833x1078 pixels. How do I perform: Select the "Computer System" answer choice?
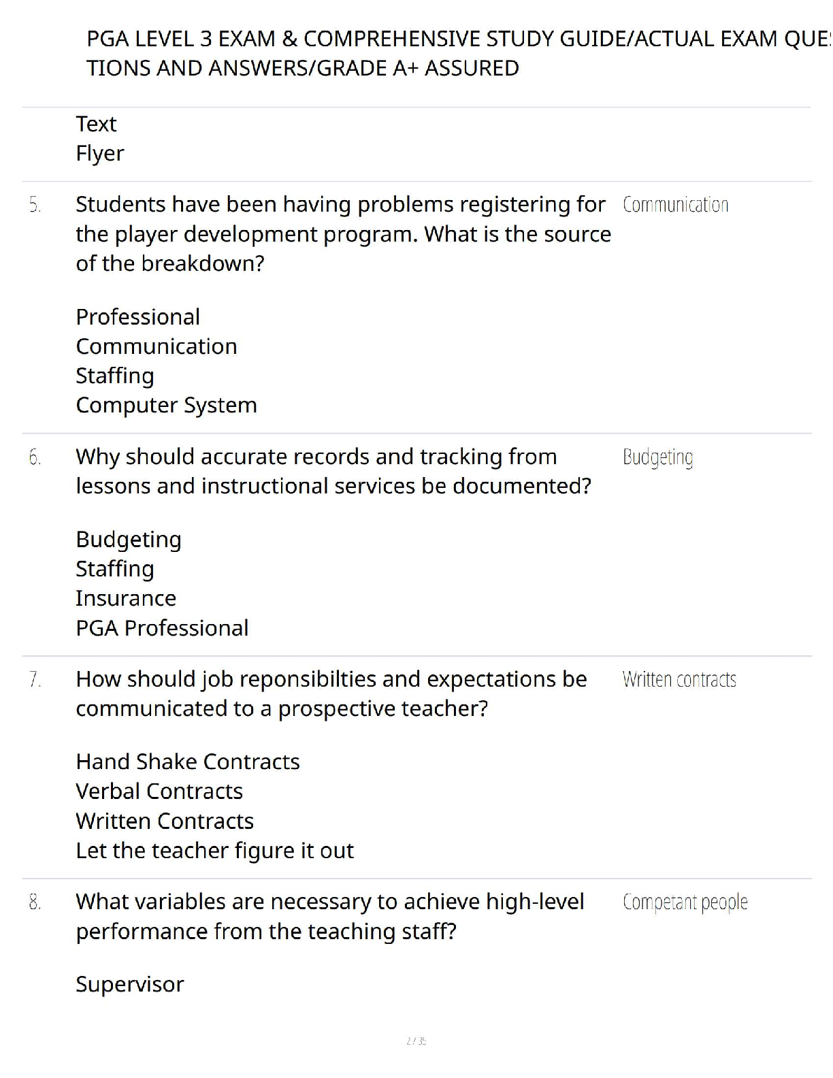(x=166, y=405)
